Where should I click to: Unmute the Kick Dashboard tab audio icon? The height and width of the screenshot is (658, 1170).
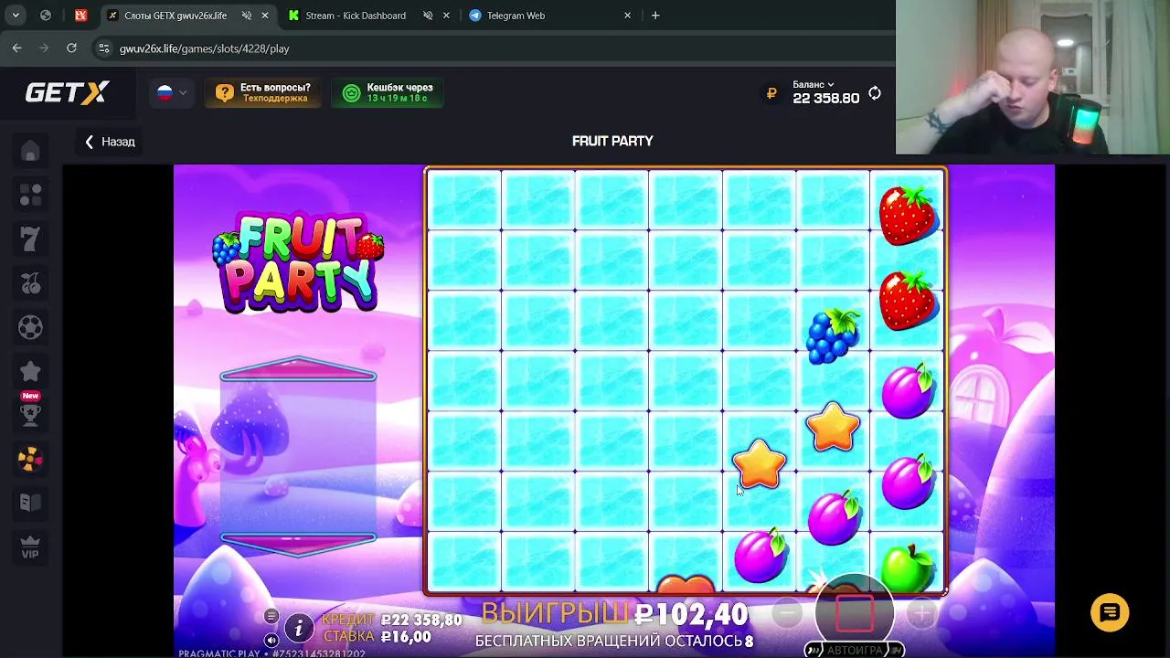click(428, 16)
